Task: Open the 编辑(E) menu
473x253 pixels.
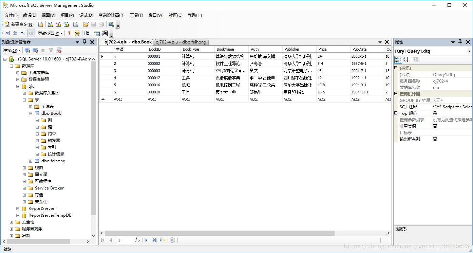Action: pos(30,15)
